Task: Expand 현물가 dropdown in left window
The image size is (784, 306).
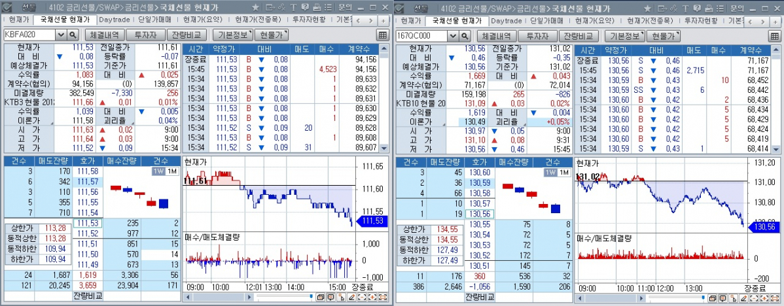Action: (272, 35)
